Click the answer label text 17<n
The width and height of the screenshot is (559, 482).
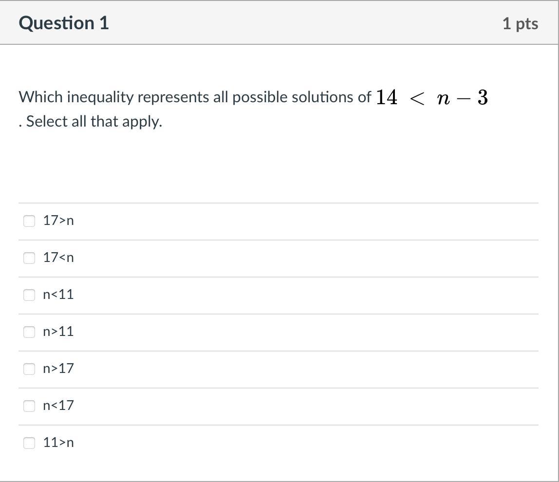click(x=58, y=258)
